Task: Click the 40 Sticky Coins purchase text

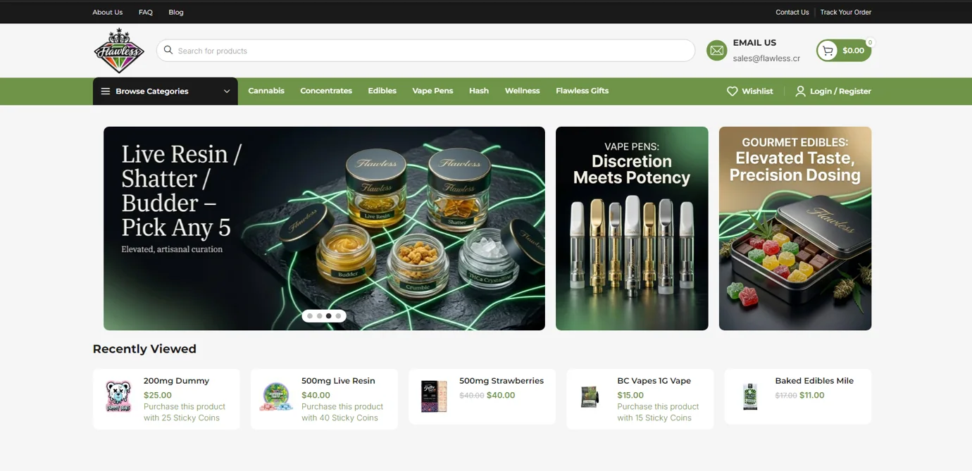Action: point(342,412)
